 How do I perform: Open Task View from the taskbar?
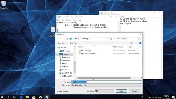pyautogui.click(x=15, y=97)
